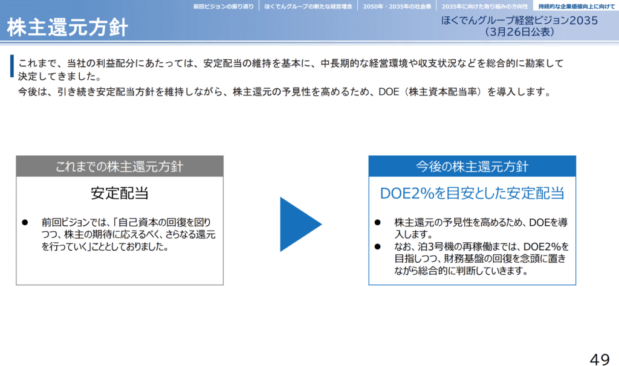619x366 pixels.
Task: Go to the 2050年・2035年の社会像 tab
Action: 397,6
